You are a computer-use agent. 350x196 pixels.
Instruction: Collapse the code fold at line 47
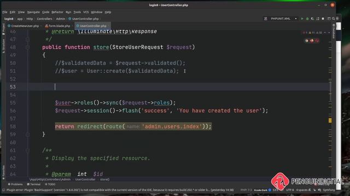point(27,40)
